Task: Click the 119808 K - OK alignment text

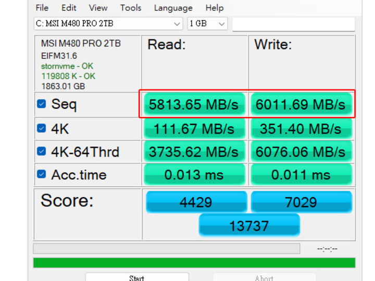Action: pos(68,76)
